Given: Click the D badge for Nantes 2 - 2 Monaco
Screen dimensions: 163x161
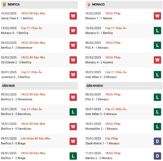Looking at the screenshot, I should (x=157, y=156).
